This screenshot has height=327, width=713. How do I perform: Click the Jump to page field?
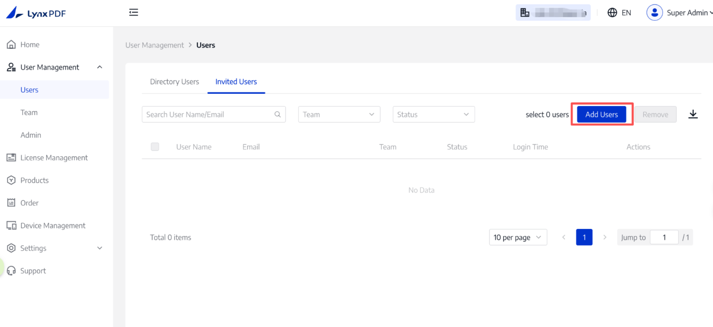point(664,237)
